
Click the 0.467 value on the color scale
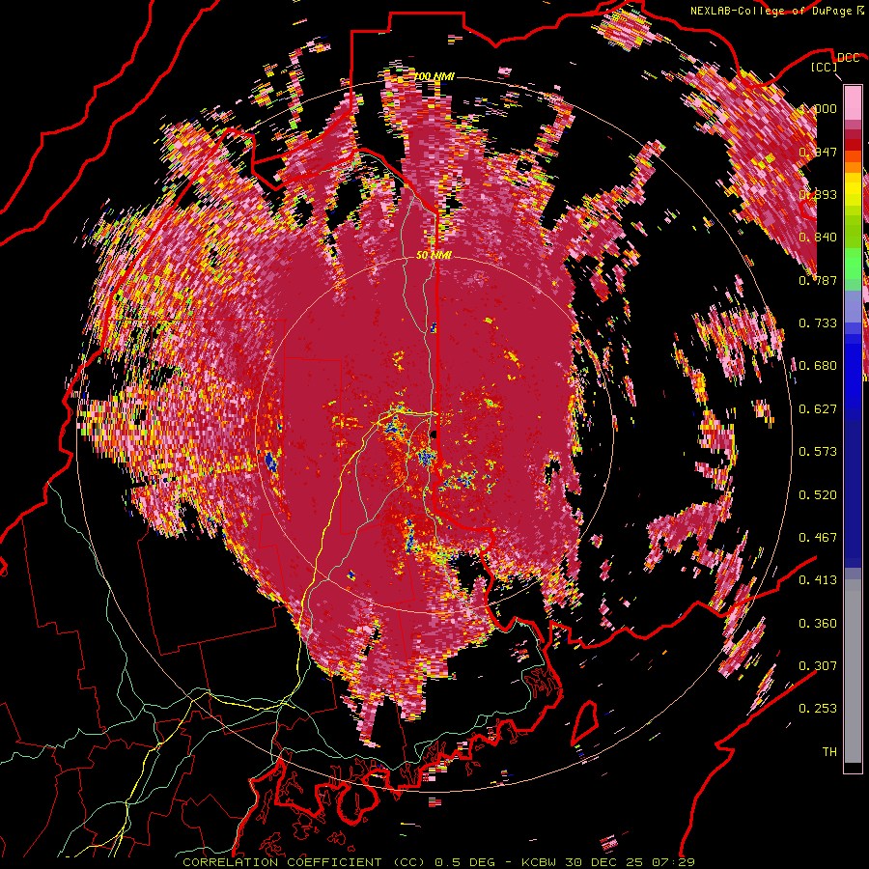[x=818, y=538]
